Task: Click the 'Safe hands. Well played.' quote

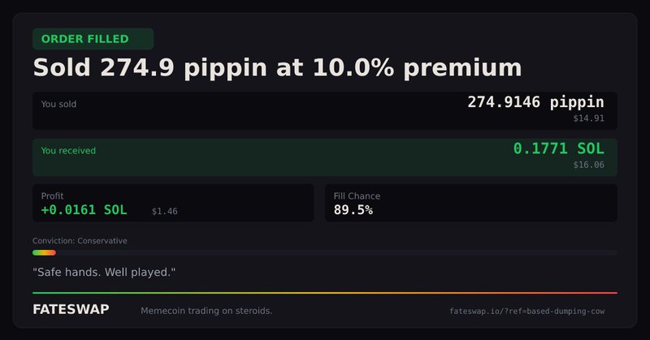Action: click(104, 271)
